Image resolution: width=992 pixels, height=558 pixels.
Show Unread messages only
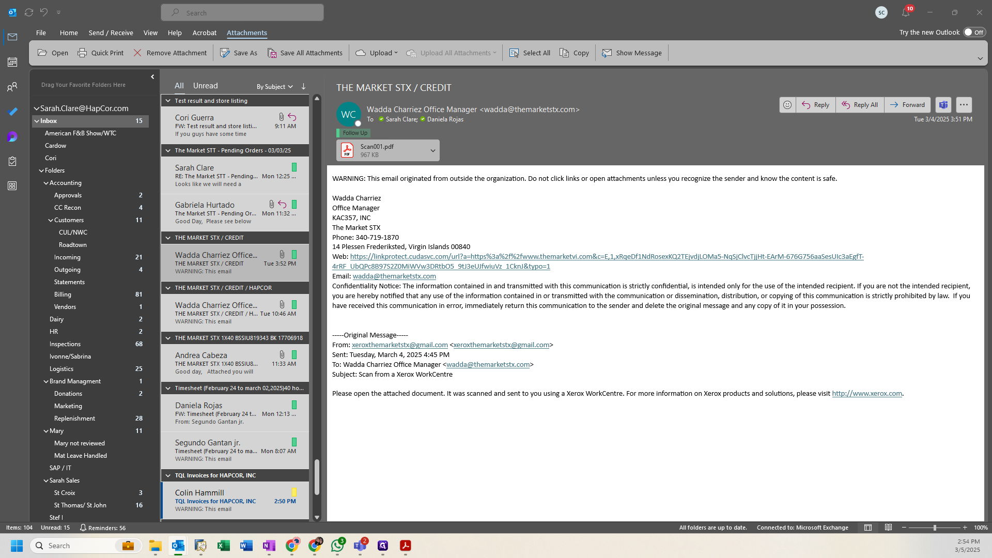click(205, 86)
